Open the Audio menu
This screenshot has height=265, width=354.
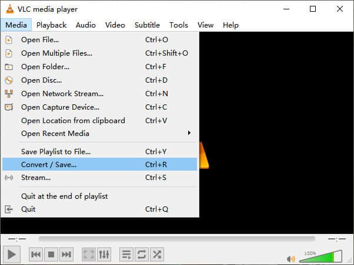coord(86,25)
